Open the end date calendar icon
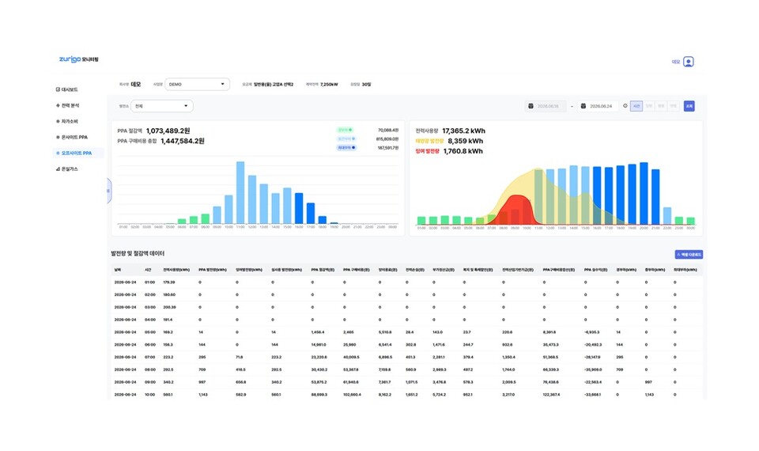 click(x=583, y=106)
